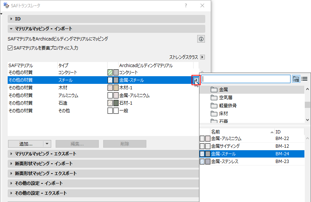
Task: Select the スチール mapping row
Action: coord(103,80)
